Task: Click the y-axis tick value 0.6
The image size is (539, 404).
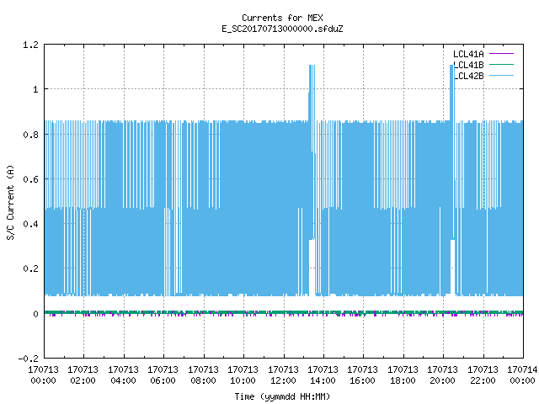Action: point(30,179)
